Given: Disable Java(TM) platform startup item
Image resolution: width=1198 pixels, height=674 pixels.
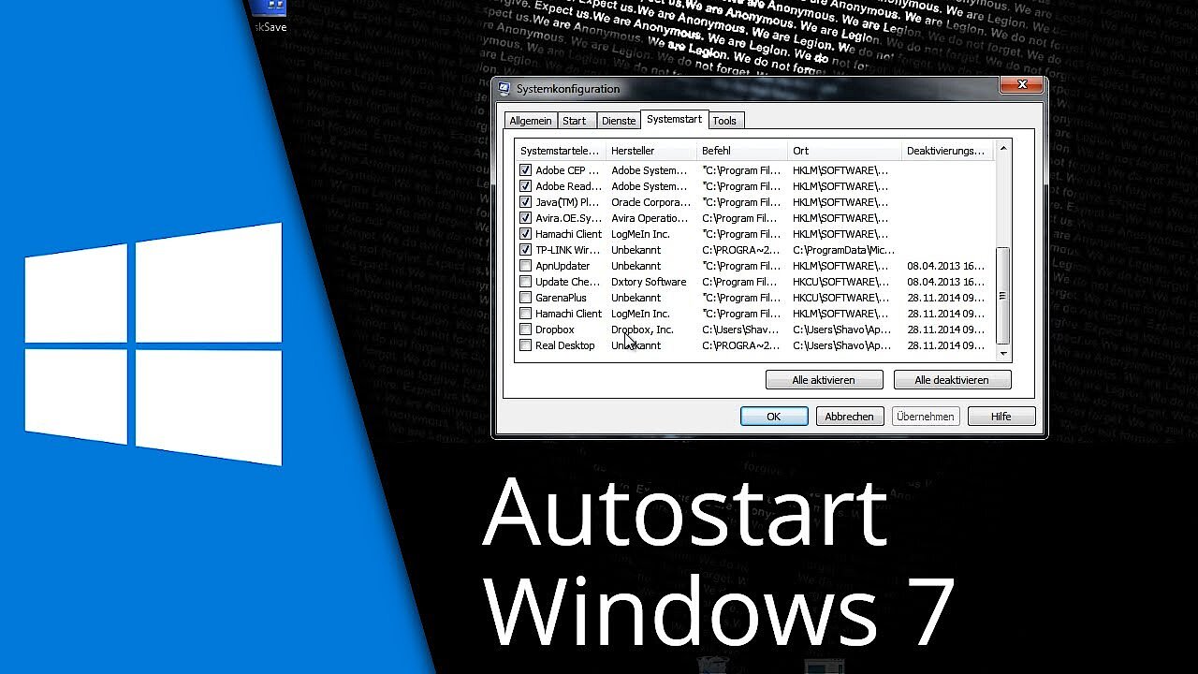Looking at the screenshot, I should [x=526, y=202].
